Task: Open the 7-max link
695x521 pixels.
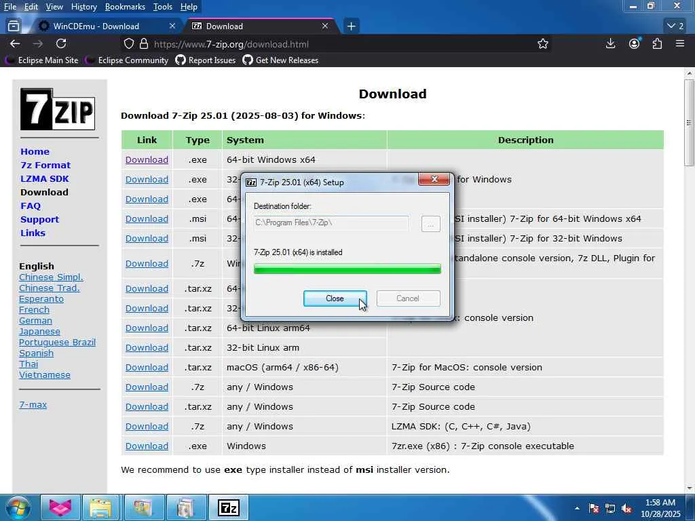Action: [x=33, y=405]
